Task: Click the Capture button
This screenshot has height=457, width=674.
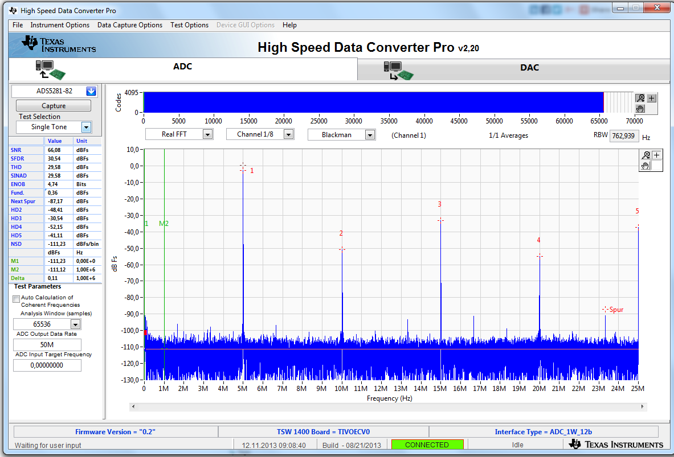Action: 54,106
